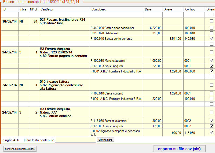Select the 'Ingrosso Stampanti e accessori' account cell
The width and height of the screenshot is (215, 153).
click(116, 132)
